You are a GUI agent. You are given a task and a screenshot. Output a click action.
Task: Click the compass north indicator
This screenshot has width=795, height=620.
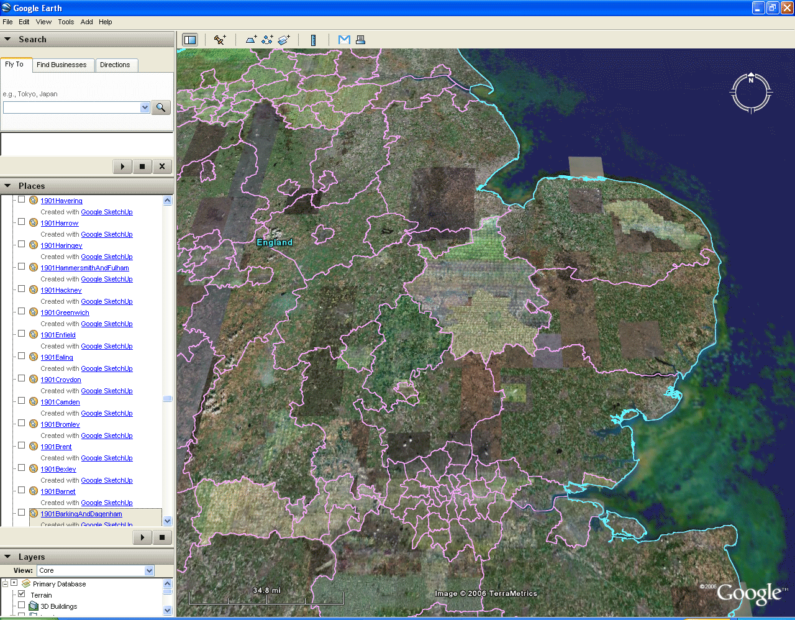[x=751, y=79]
